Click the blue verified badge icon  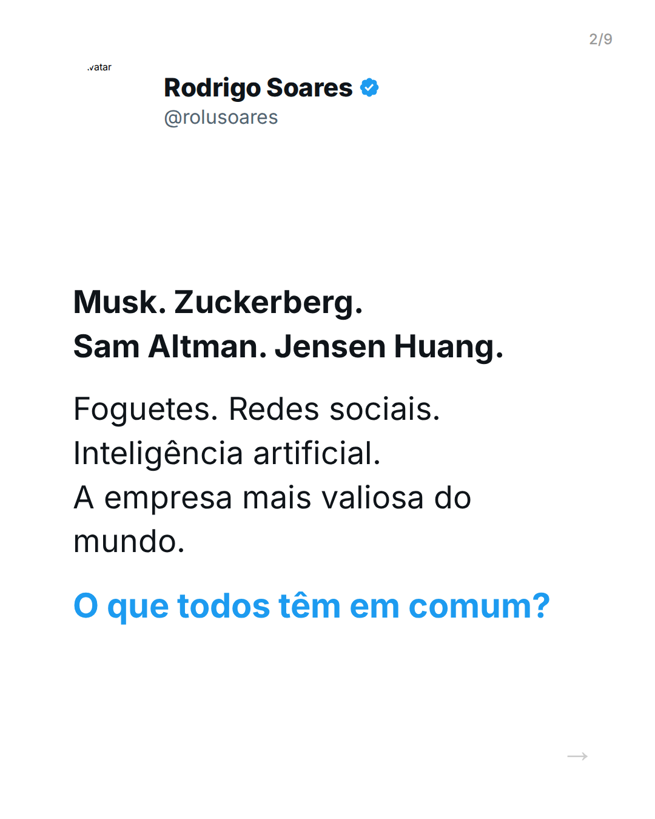coord(369,88)
